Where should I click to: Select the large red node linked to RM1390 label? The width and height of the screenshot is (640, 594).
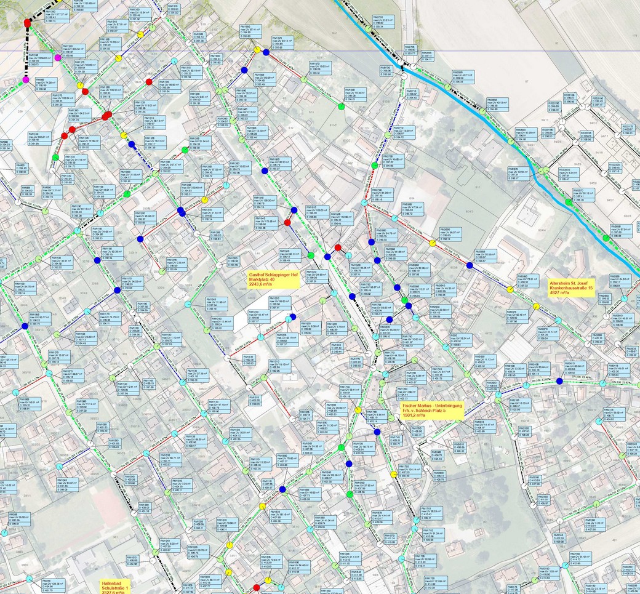coord(27,23)
